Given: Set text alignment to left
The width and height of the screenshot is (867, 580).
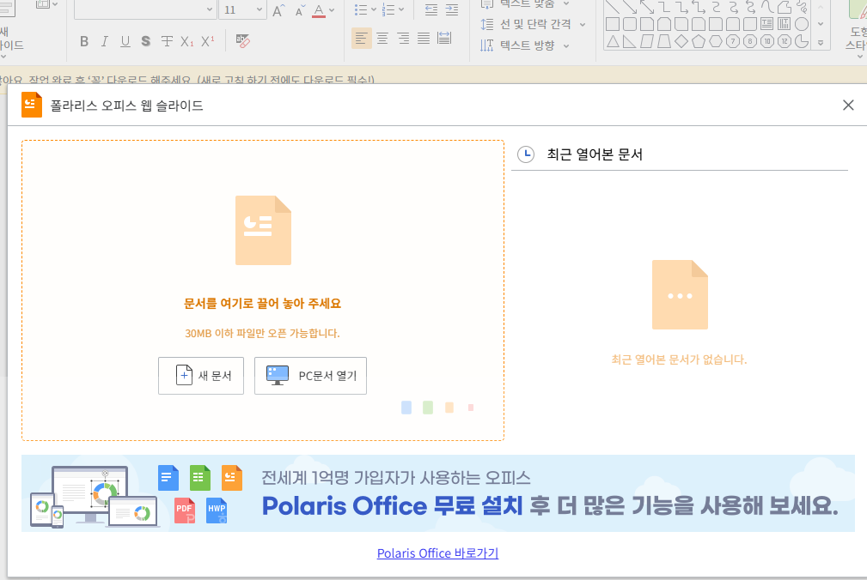Looking at the screenshot, I should coord(361,38).
